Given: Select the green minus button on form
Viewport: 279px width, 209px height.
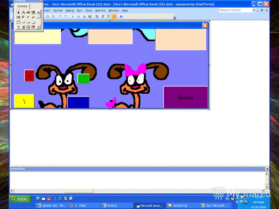Looking at the screenshot, I should tap(83, 79).
